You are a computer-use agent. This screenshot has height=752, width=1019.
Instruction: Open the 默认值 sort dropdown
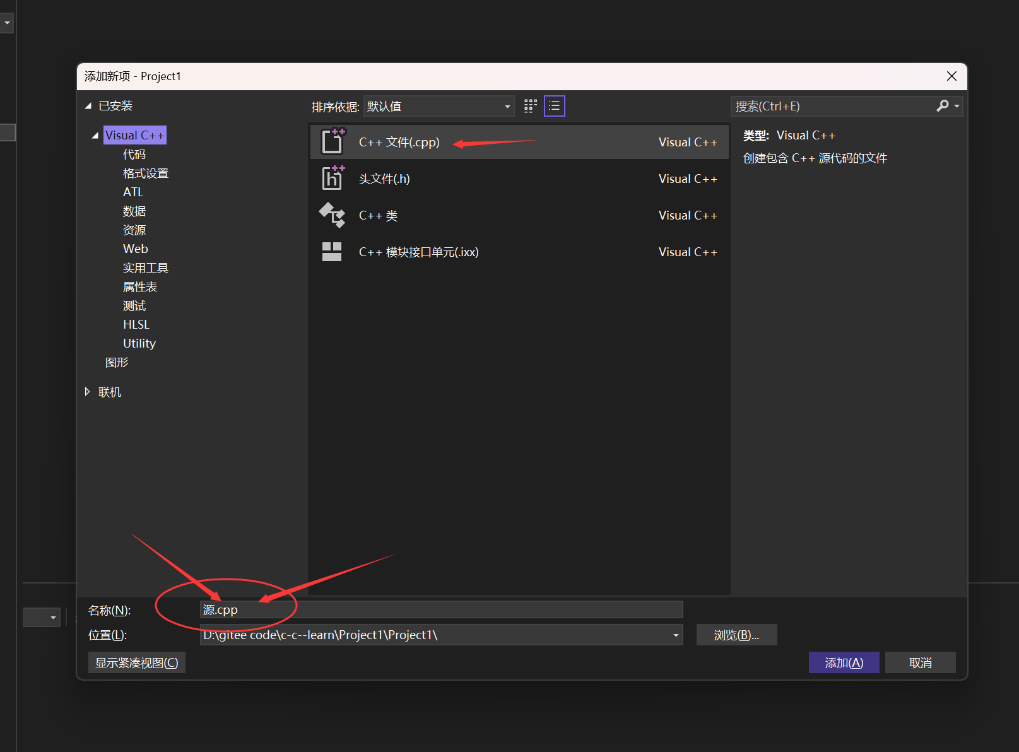click(507, 106)
